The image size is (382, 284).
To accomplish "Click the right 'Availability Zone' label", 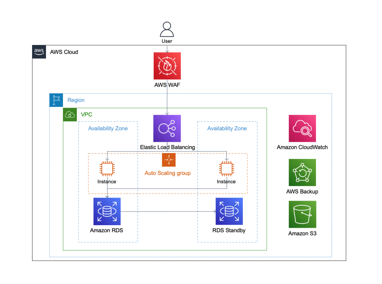I will (x=227, y=128).
